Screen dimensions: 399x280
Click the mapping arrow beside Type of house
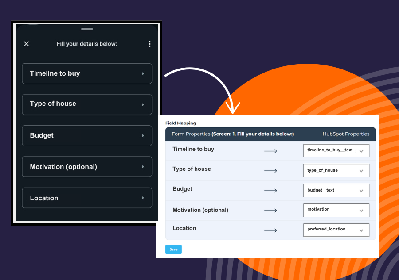point(270,171)
